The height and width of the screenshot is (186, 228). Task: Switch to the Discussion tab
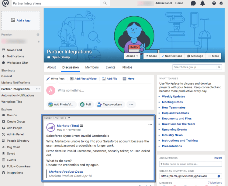point(71,67)
